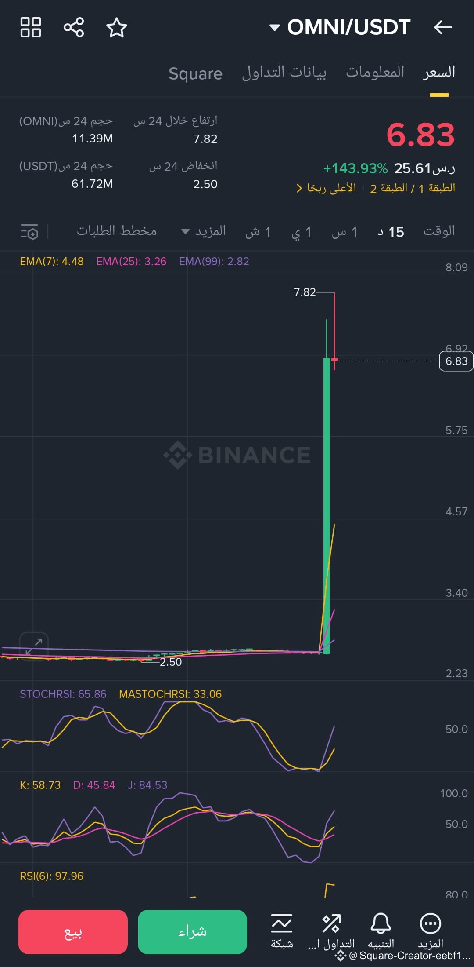This screenshot has width=474, height=967.
Task: Open الطبقة 1 / الطبقة 2 category link
Action: pyautogui.click(x=413, y=188)
